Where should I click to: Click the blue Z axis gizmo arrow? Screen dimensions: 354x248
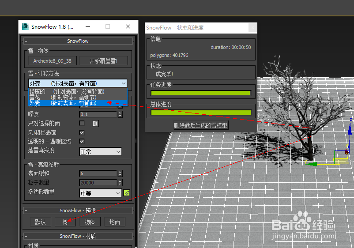coord(350,130)
